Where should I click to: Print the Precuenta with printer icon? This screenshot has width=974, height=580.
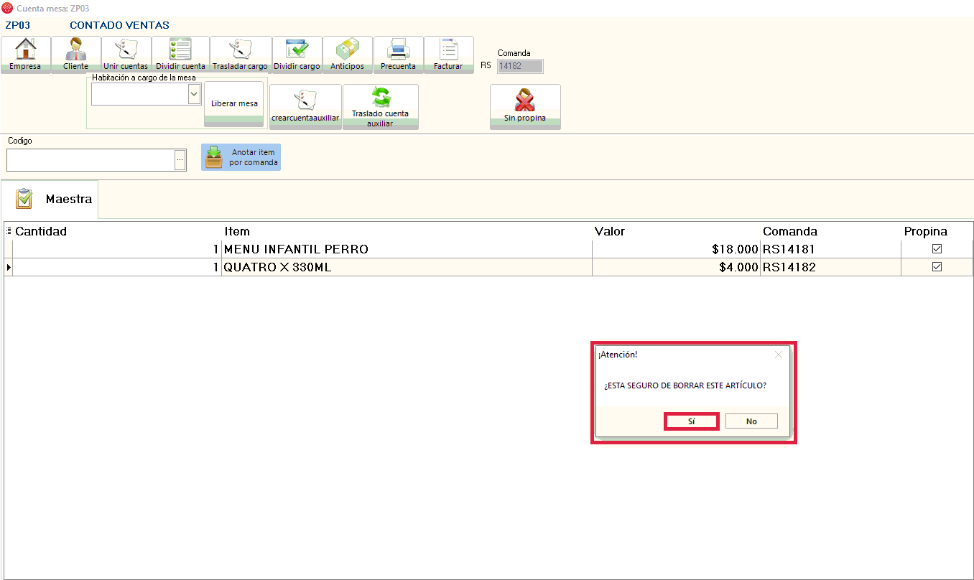tap(398, 50)
